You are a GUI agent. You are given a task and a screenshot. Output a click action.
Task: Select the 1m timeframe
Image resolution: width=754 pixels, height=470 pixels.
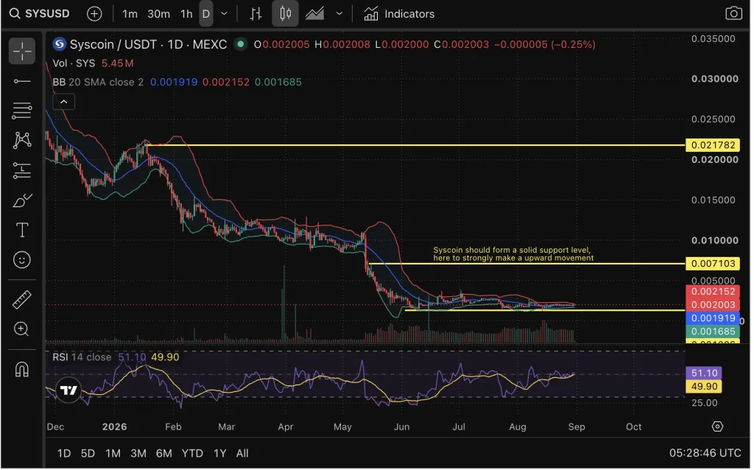(130, 14)
